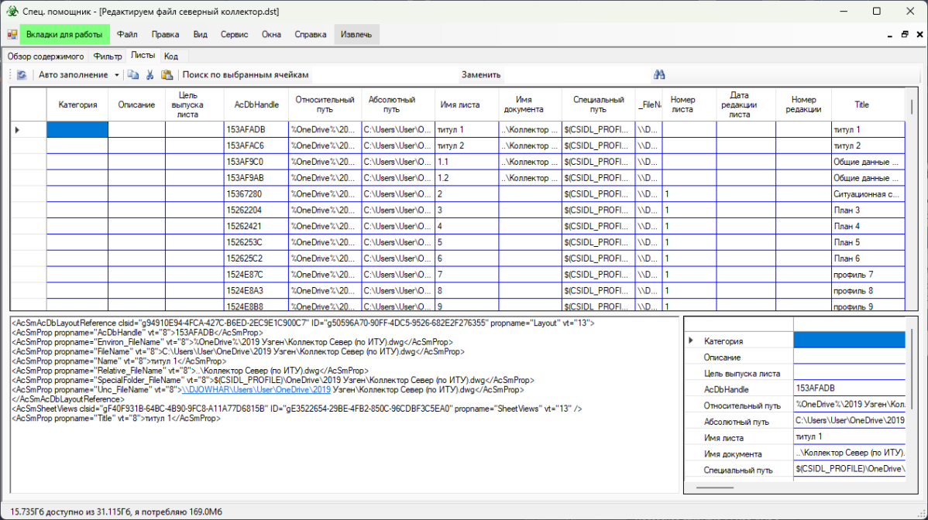Click the binoculars find icon

(x=660, y=75)
